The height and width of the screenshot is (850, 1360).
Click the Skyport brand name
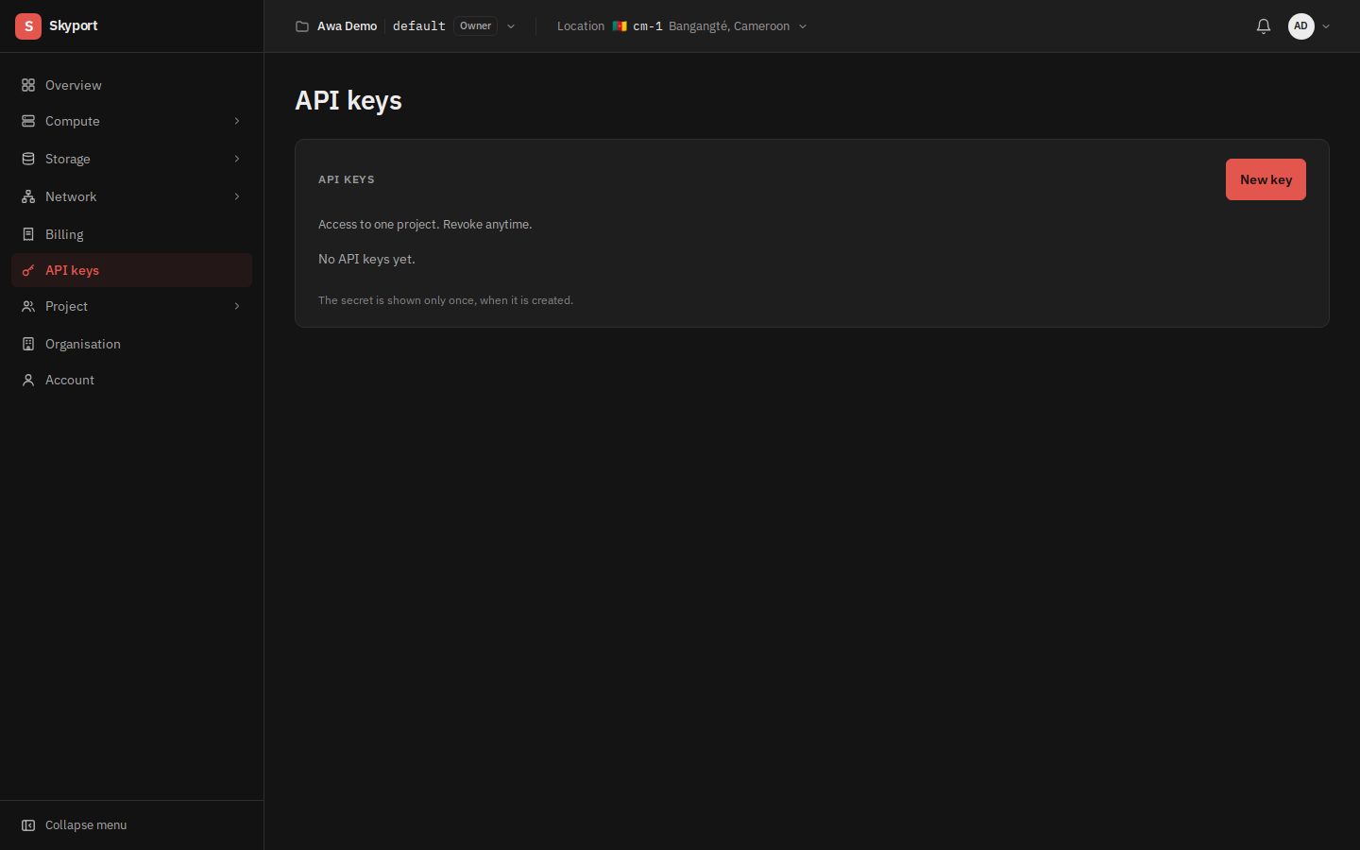[x=74, y=25]
